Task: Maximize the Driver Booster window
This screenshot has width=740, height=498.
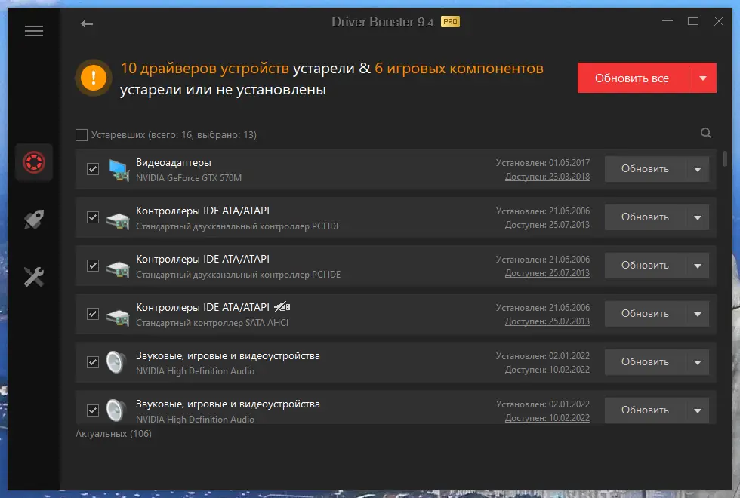Action: (693, 21)
